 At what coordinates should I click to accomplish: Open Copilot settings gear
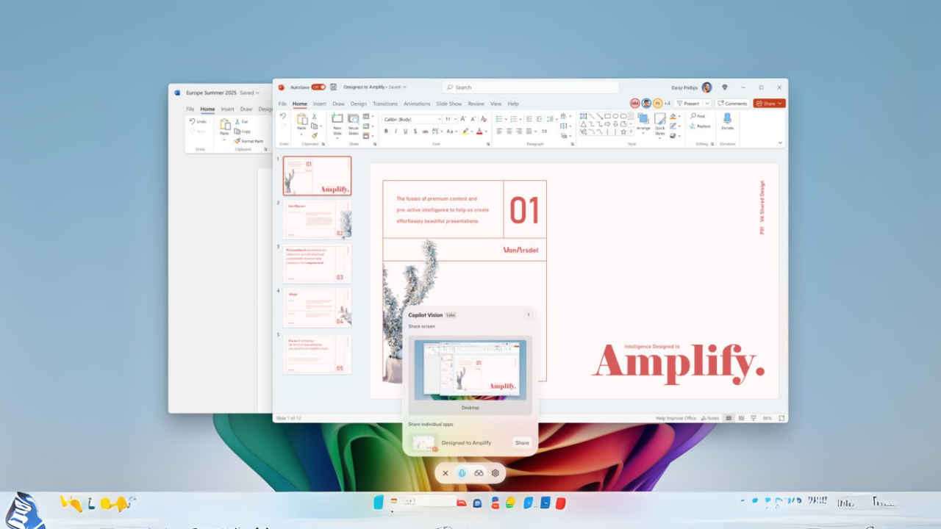point(495,473)
